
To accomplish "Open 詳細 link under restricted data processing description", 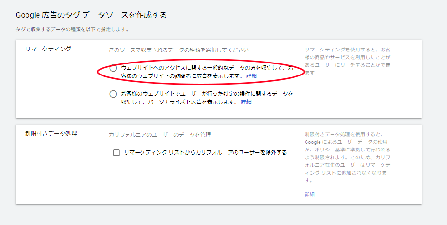I will coord(309,195).
